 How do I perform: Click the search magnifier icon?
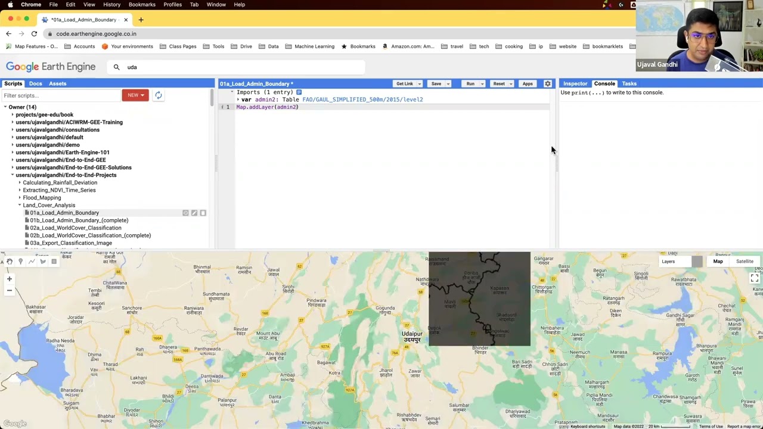tap(116, 67)
